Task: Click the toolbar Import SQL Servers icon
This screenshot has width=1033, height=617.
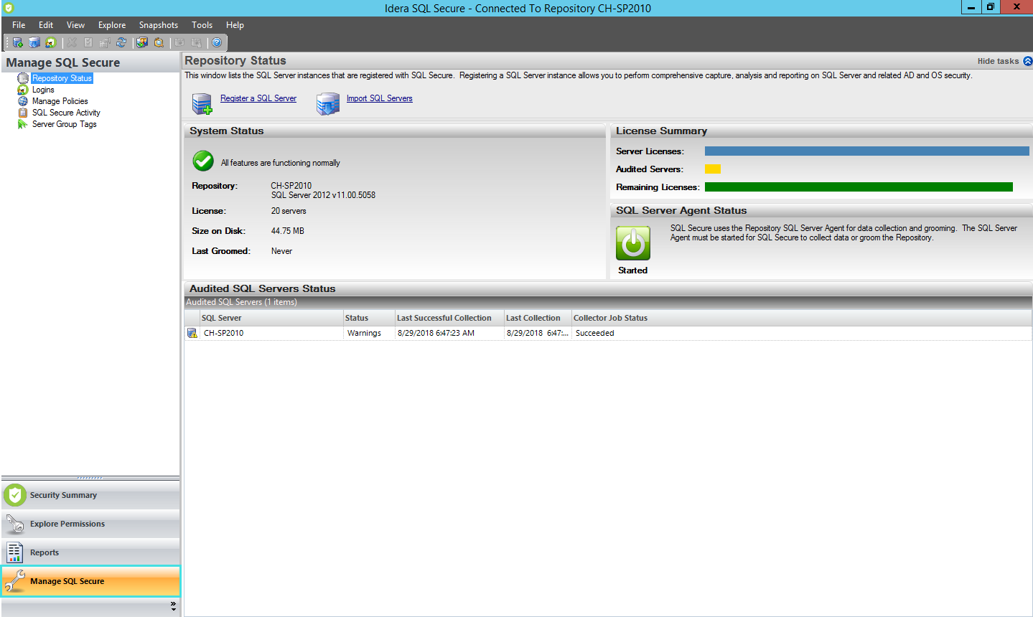Action: click(x=34, y=42)
